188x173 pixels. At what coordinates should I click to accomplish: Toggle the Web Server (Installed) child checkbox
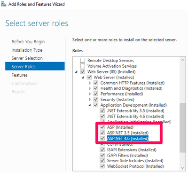pos(89,77)
